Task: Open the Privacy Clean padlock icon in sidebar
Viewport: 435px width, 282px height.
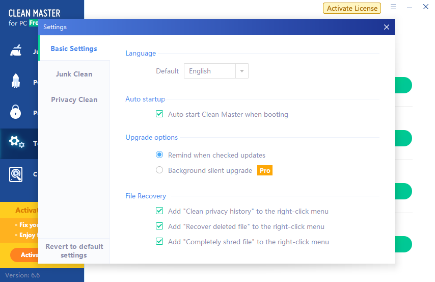Action: pyautogui.click(x=15, y=112)
